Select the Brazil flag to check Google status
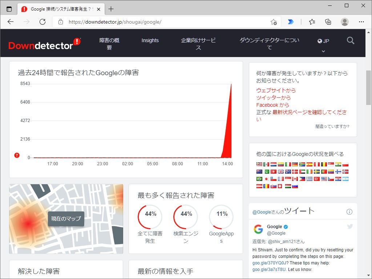The width and height of the screenshot is (372, 279). [x=259, y=178]
